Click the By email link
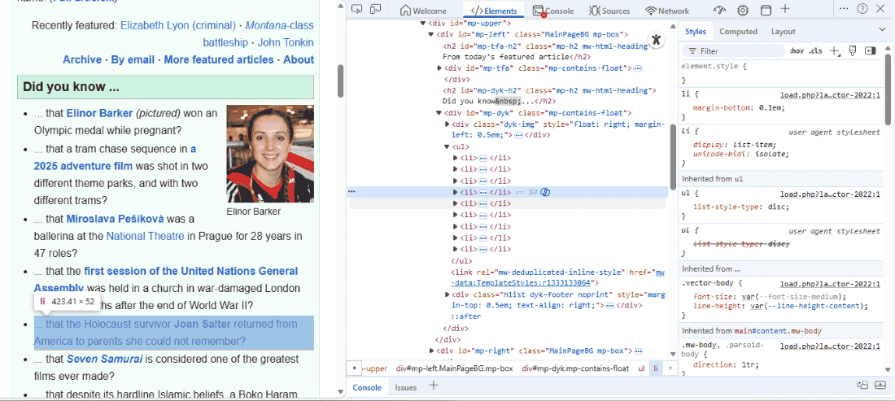895x401 pixels. 133,59
